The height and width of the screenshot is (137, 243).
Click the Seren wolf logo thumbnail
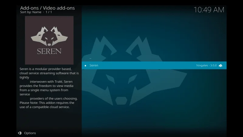pos(49,40)
